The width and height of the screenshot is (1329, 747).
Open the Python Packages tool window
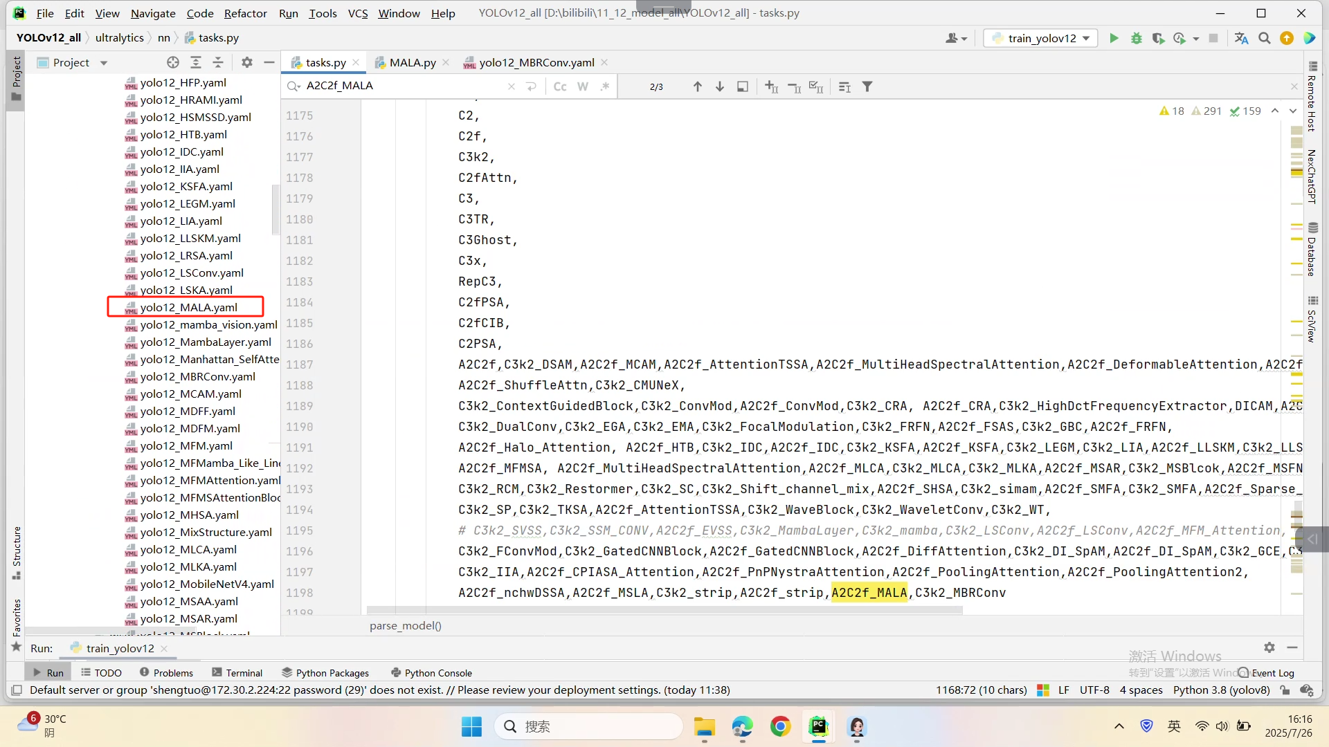325,672
